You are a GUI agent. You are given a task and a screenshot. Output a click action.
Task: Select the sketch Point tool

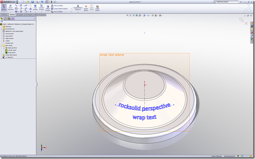(30, 11)
